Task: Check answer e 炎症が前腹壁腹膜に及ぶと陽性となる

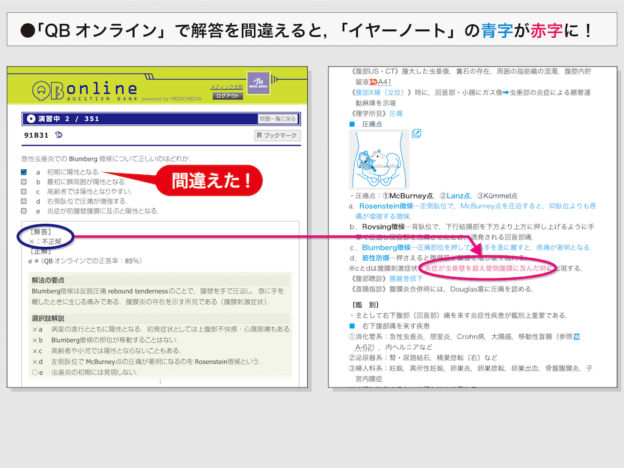Action: [24, 211]
